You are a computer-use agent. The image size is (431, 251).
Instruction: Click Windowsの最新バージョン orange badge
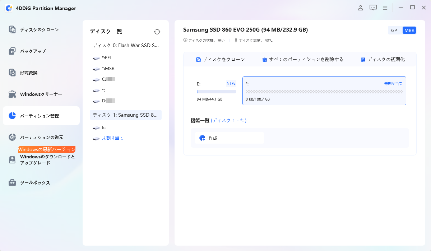click(47, 149)
